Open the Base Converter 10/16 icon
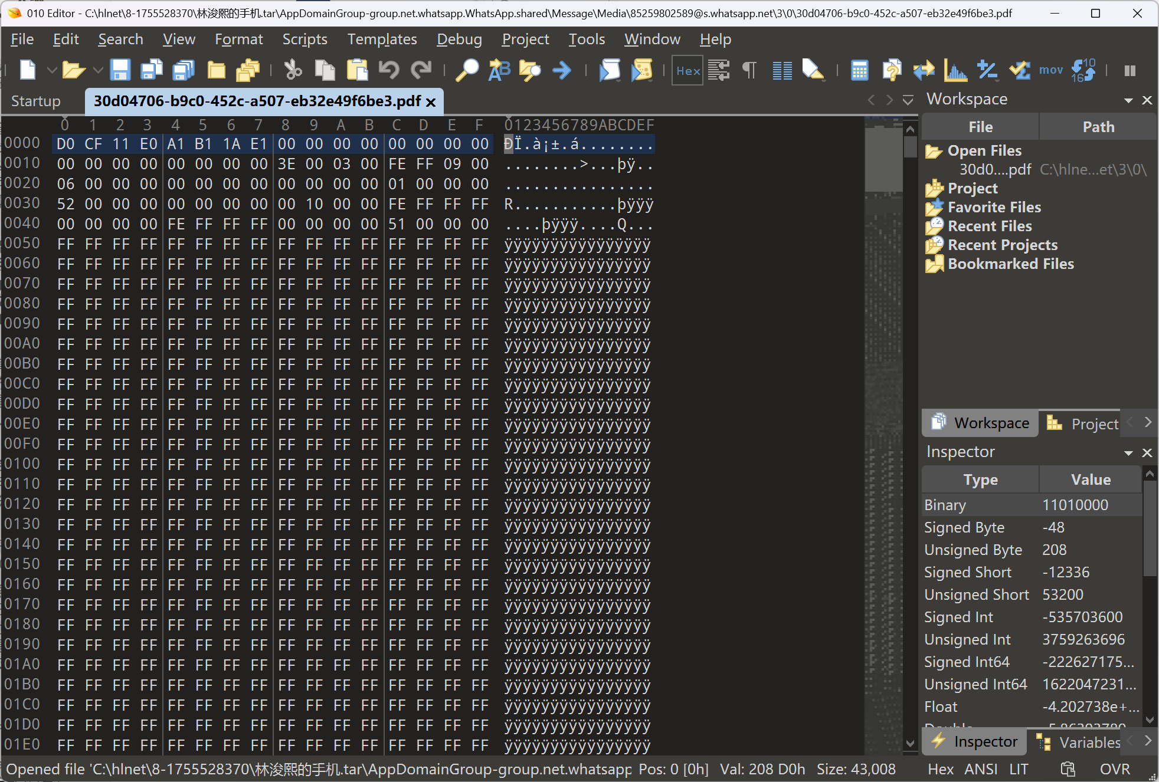1159x782 pixels. [1083, 70]
